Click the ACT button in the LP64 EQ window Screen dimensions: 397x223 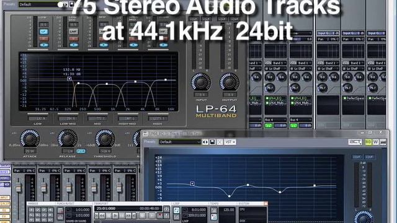355,142
